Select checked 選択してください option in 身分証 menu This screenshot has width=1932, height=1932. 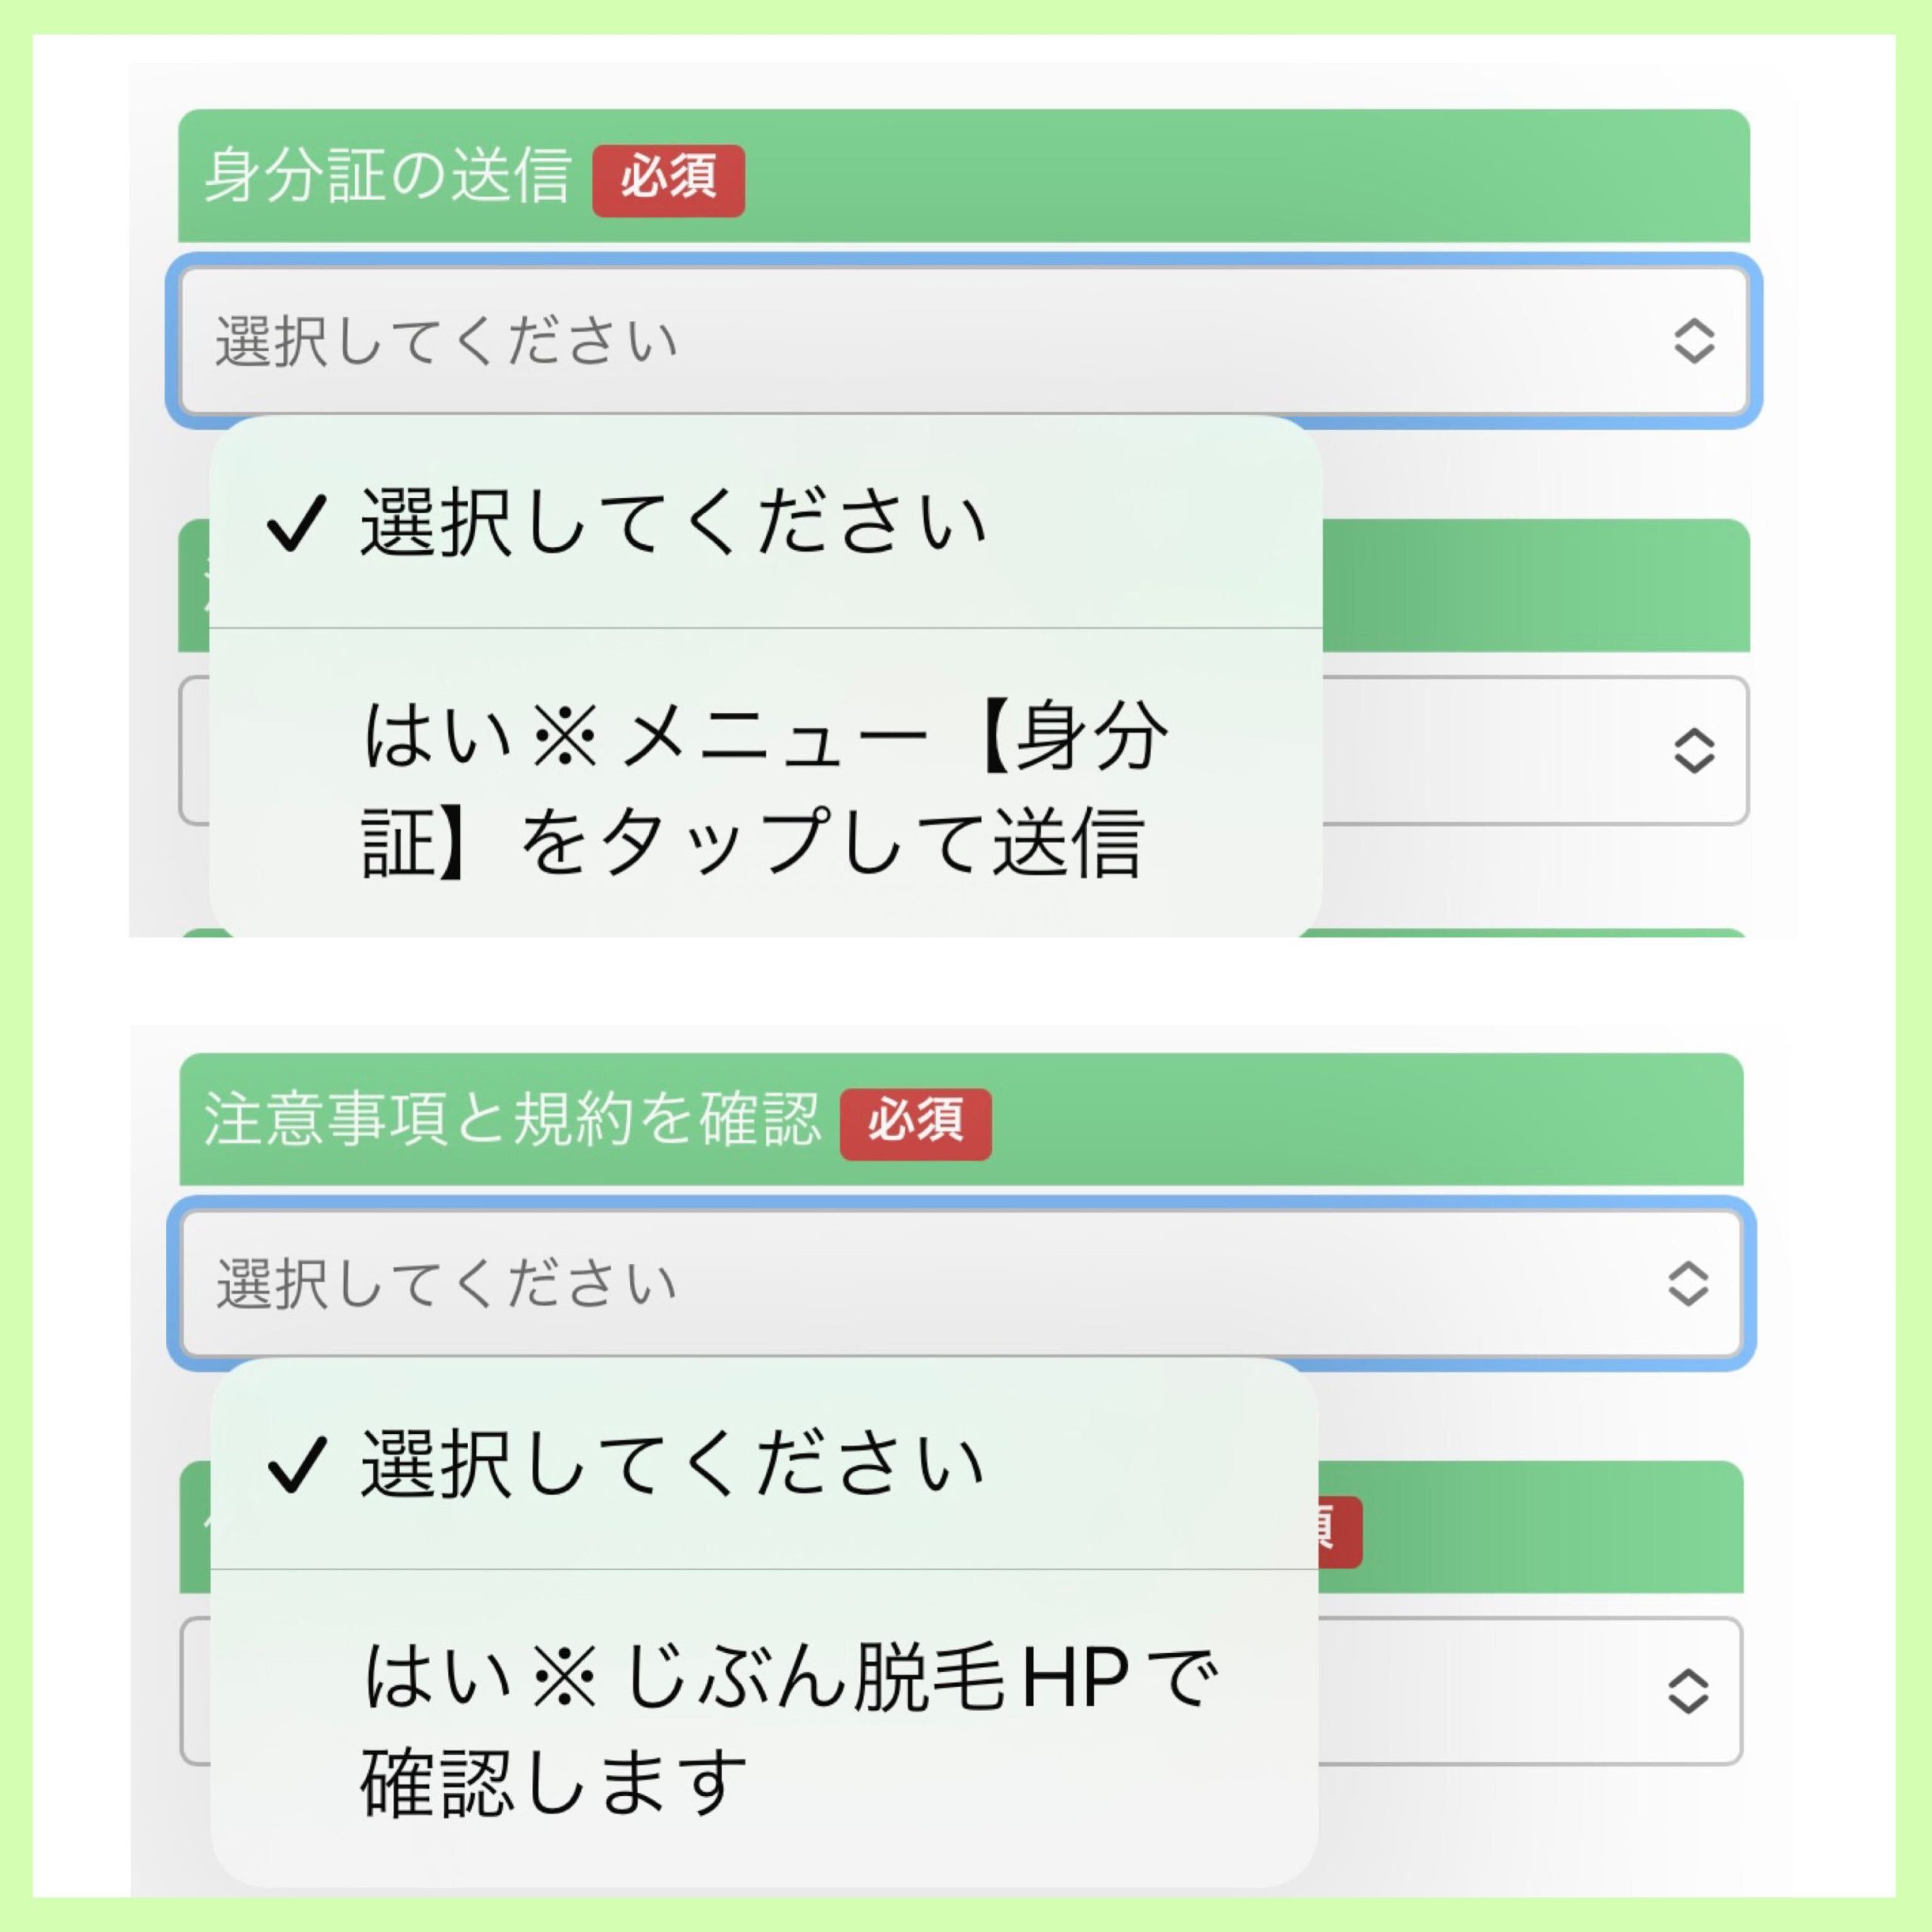click(672, 523)
